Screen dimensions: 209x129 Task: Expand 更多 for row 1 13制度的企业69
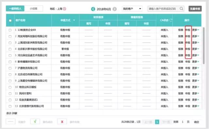tap(195, 30)
